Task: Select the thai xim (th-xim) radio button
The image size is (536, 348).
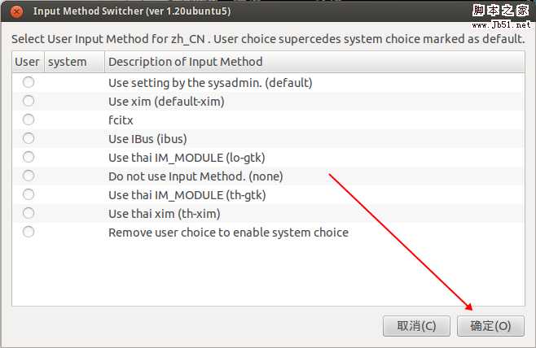Action: click(x=29, y=213)
